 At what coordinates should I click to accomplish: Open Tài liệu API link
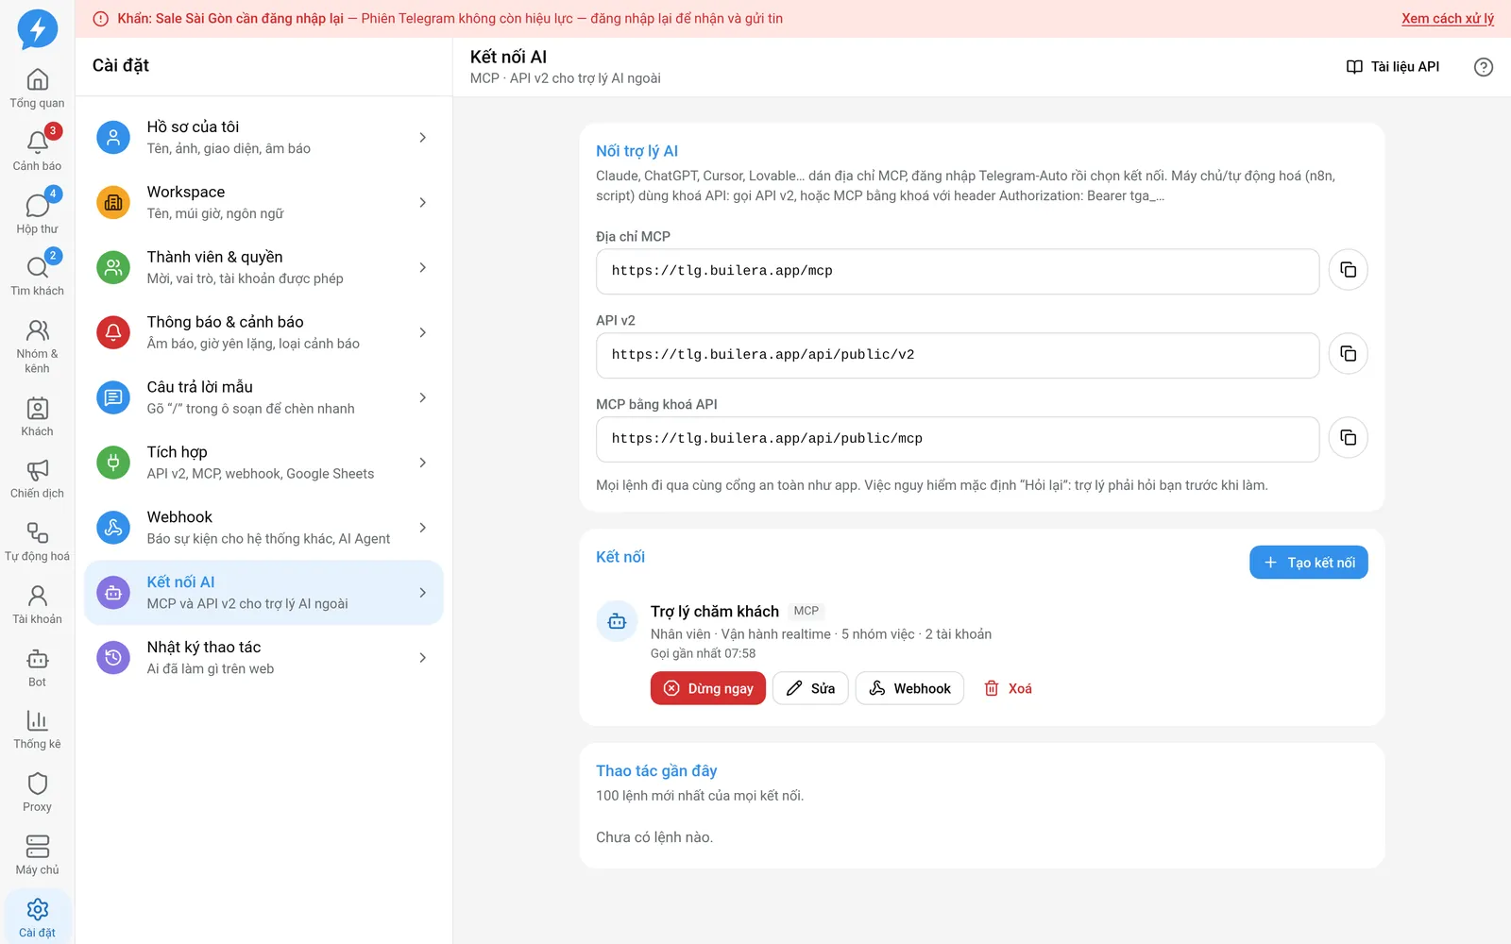click(x=1393, y=67)
